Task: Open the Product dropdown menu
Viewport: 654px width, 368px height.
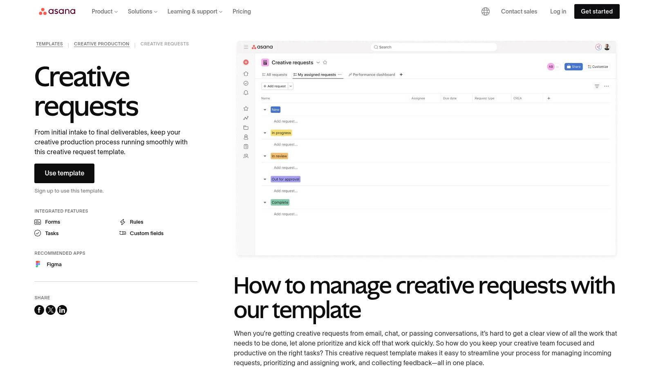Action: (x=105, y=11)
